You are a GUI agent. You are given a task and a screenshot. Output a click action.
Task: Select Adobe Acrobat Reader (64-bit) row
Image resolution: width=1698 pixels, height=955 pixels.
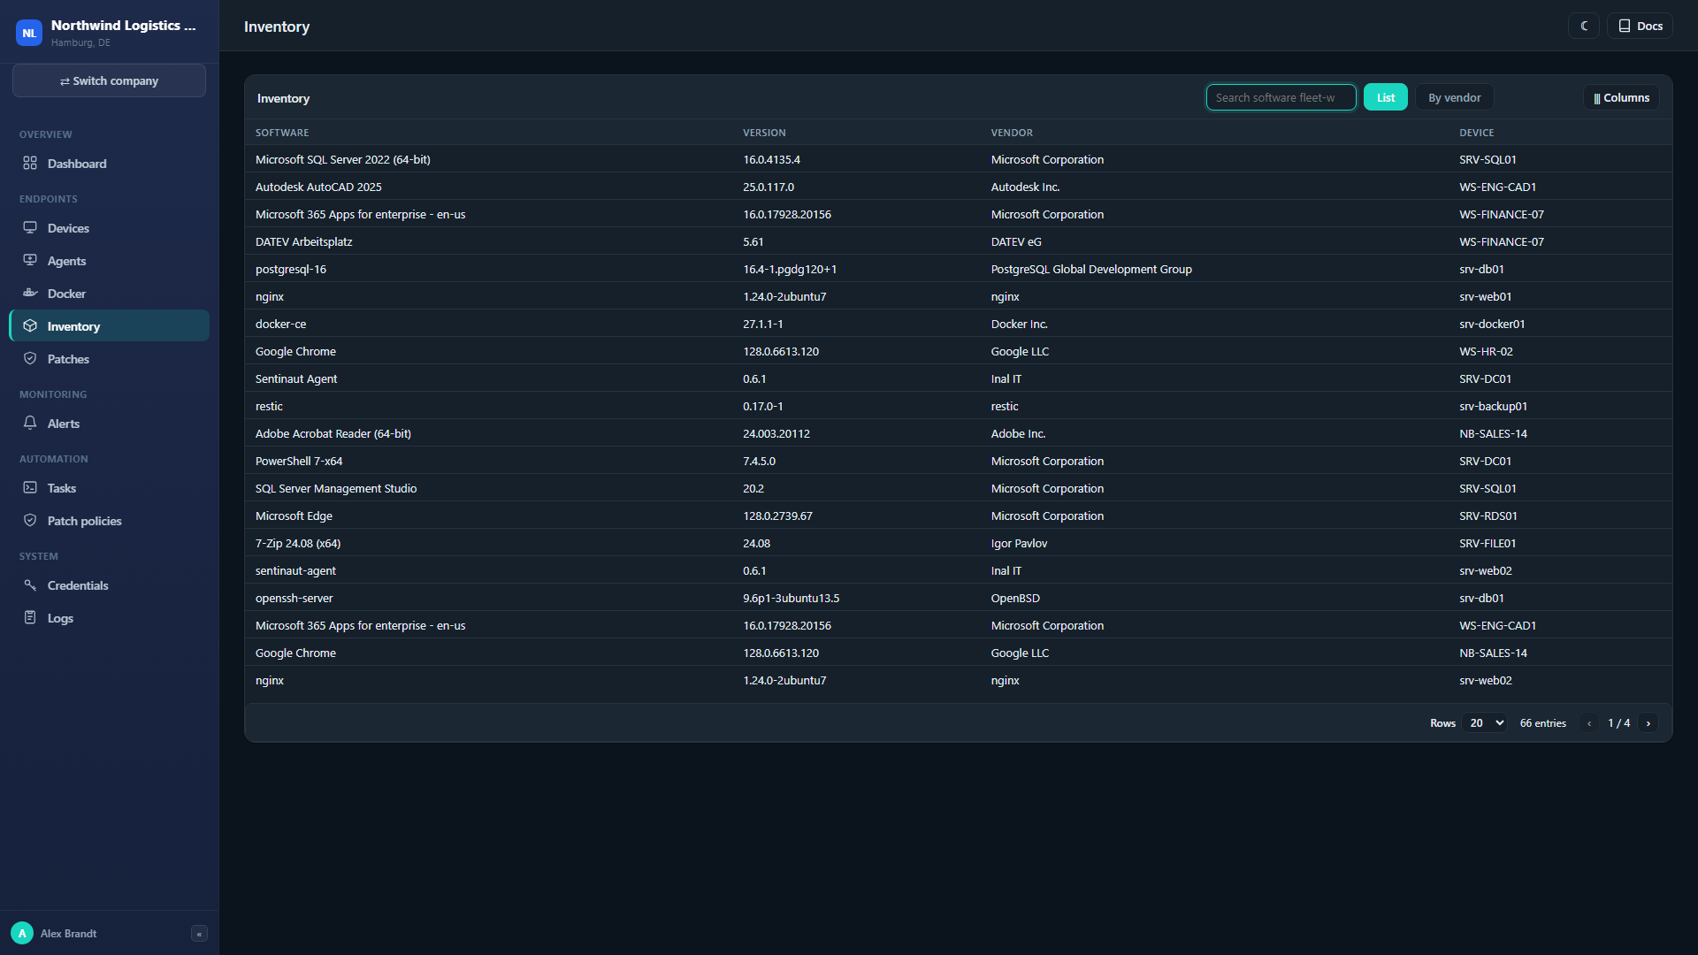pos(959,433)
